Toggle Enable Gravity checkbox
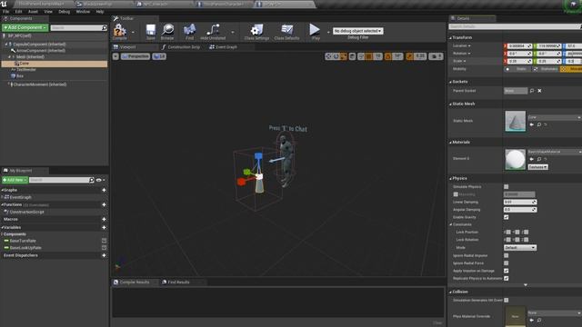Image resolution: width=582 pixels, height=327 pixels. [506, 217]
